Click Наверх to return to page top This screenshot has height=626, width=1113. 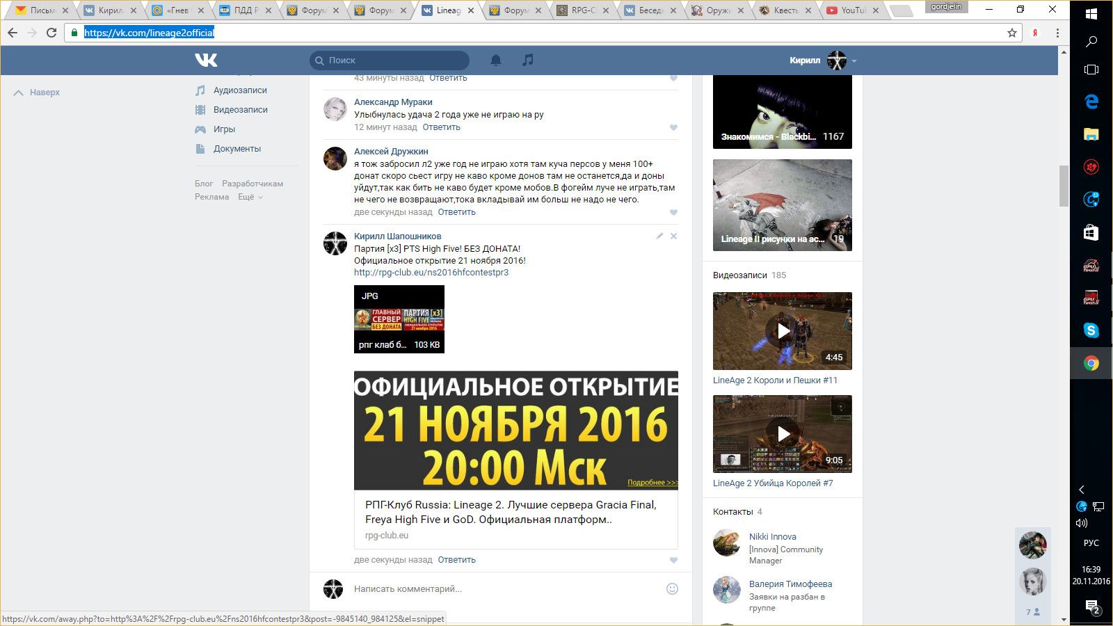[37, 93]
